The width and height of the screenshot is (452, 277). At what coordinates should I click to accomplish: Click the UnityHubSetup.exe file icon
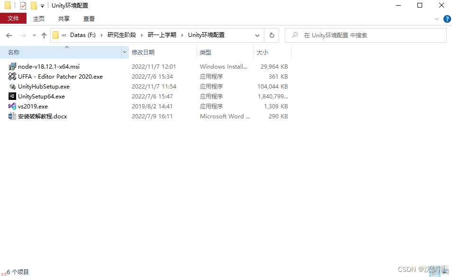point(12,86)
